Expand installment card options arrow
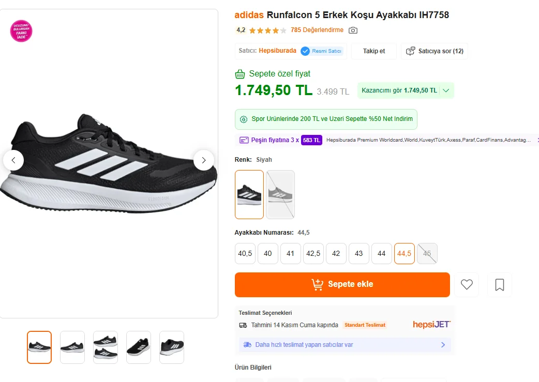The height and width of the screenshot is (382, 539). pyautogui.click(x=537, y=140)
